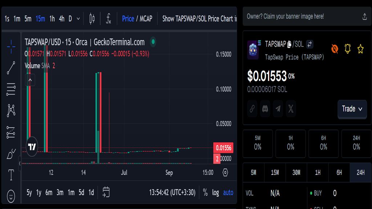This screenshot has width=372, height=209.
Task: Select the Text annotation tool
Action: (11, 175)
